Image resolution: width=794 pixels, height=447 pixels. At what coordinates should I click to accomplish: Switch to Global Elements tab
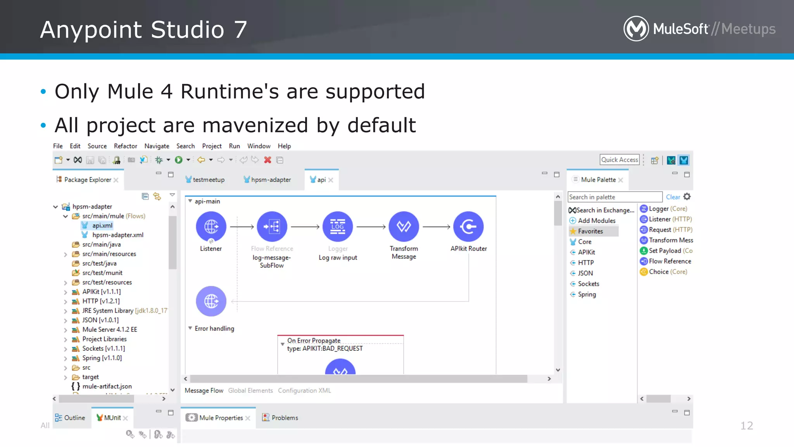click(250, 390)
